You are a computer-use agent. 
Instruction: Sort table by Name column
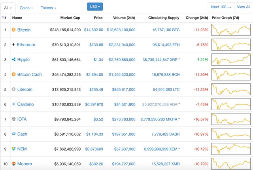[17, 18]
